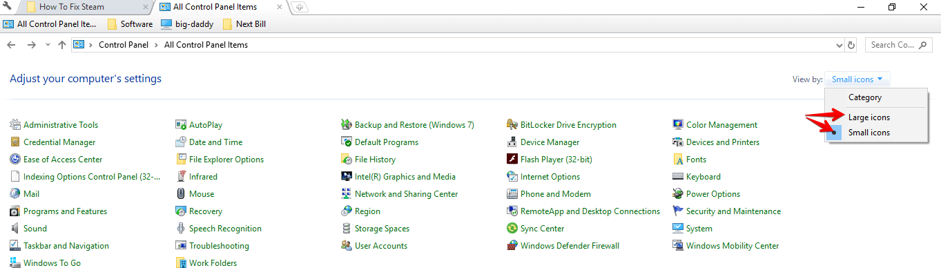941x268 pixels.
Task: Open the recent locations dropdown arrow
Action: pyautogui.click(x=48, y=45)
